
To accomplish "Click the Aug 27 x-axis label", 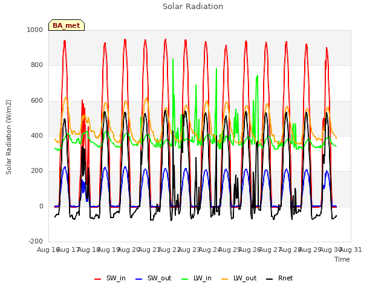I will tap(270, 250).
